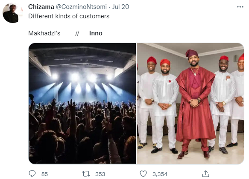Open the three-dot more options menu
The height and width of the screenshot is (179, 249).
tap(240, 7)
